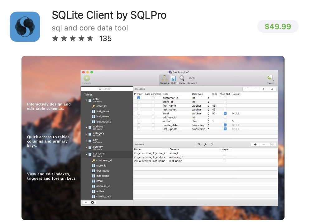The image size is (311, 222).
Task: Collapse the customer table
Action: [86, 154]
